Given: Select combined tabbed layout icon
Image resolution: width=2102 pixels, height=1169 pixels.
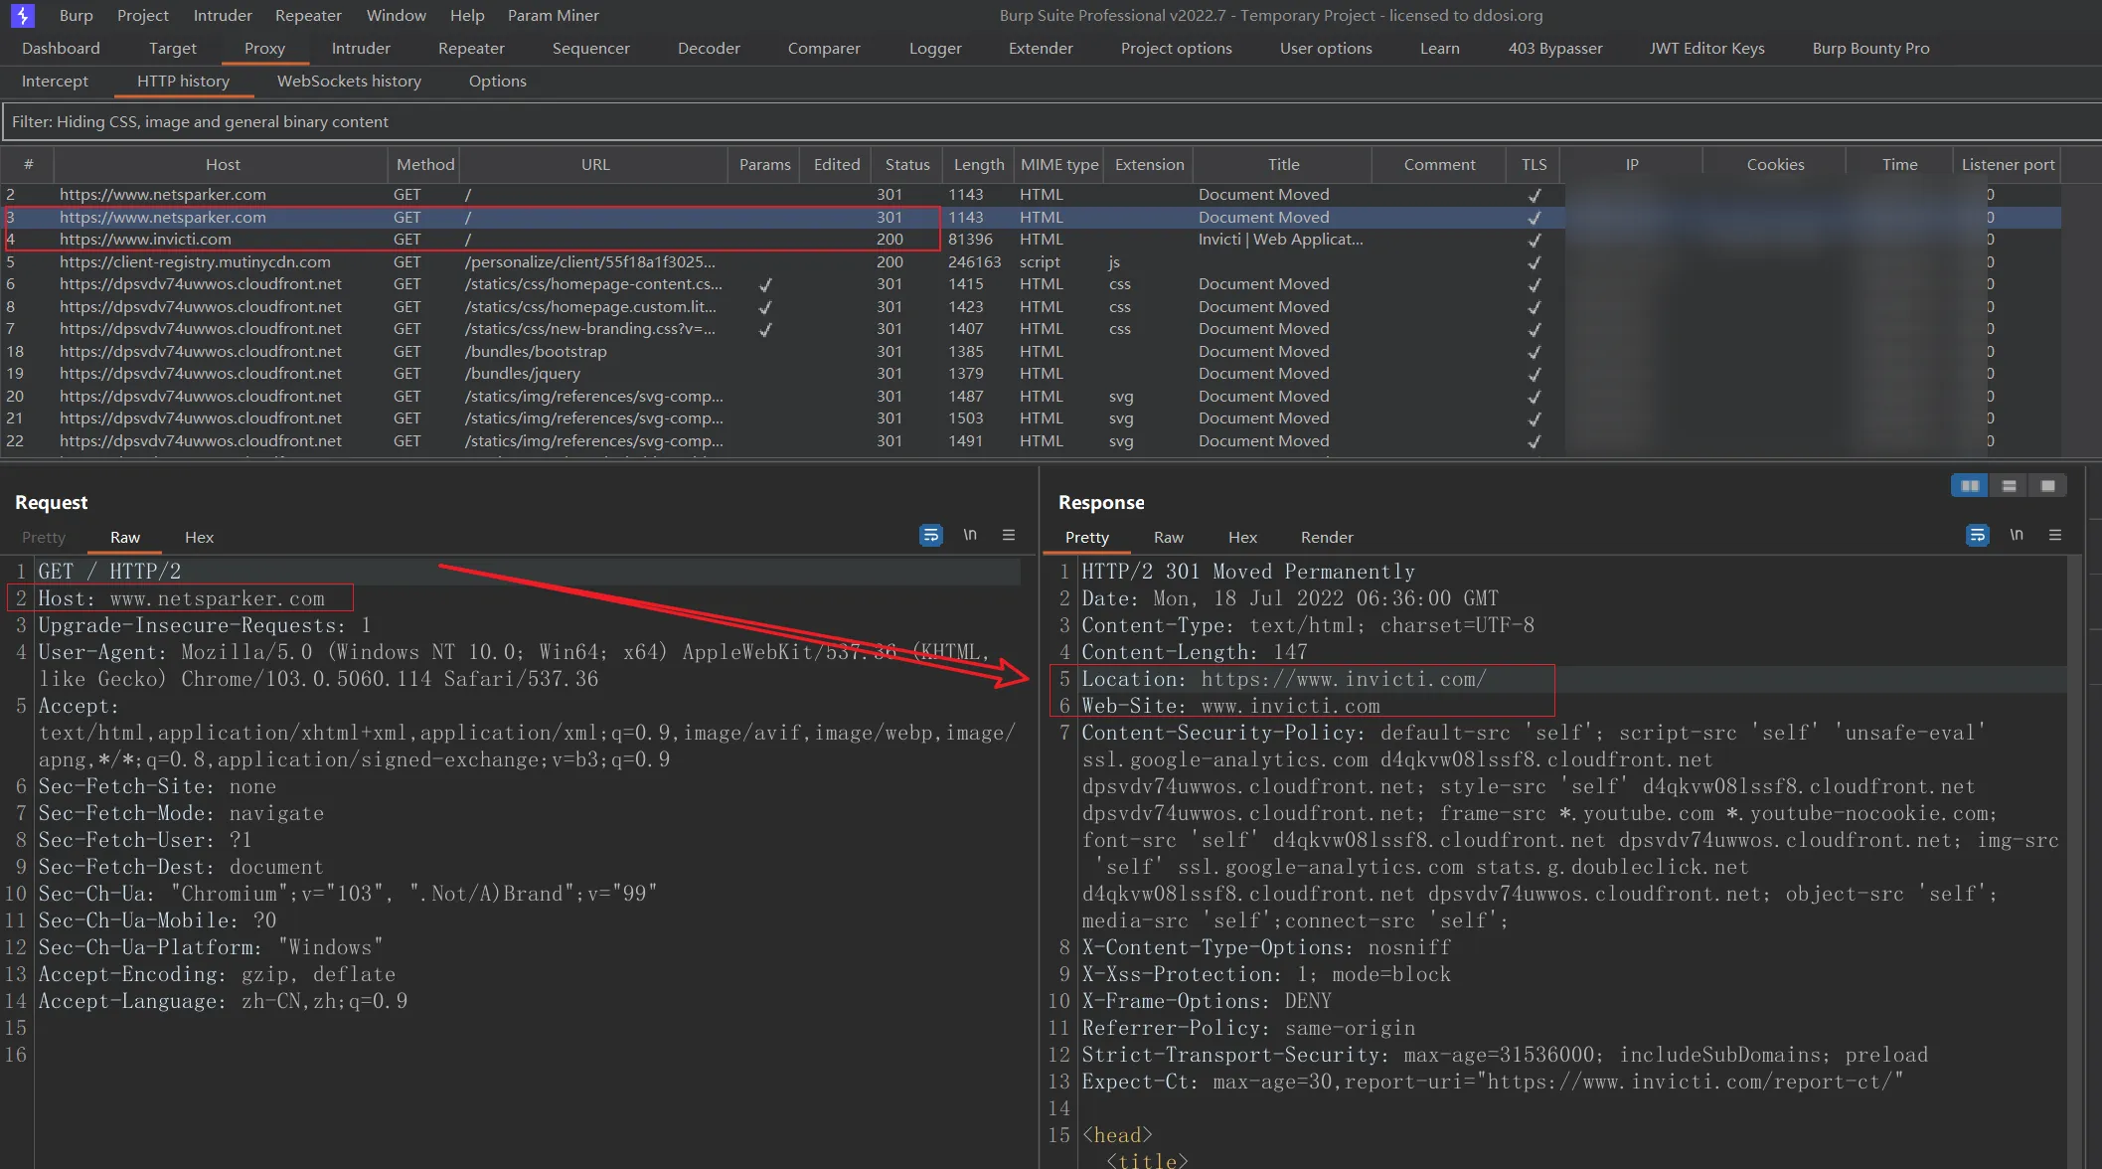Looking at the screenshot, I should (2047, 485).
